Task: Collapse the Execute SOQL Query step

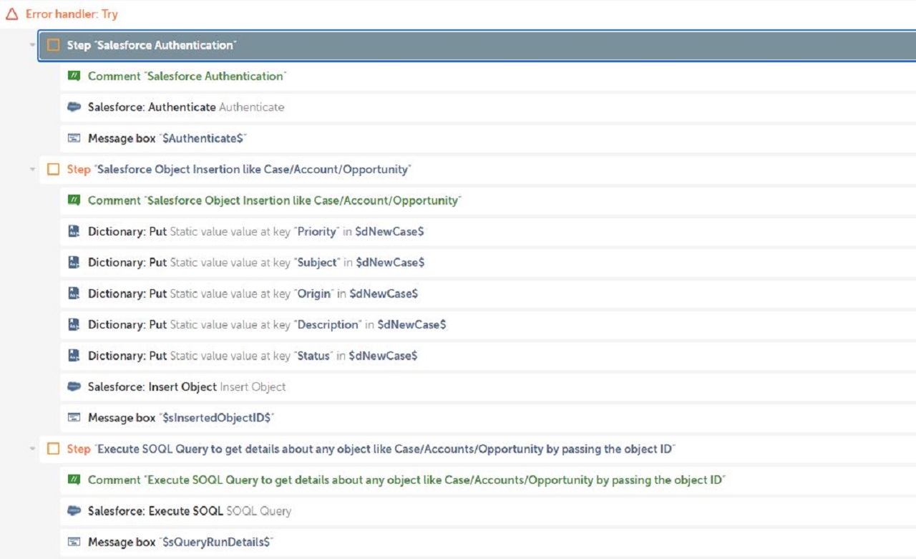Action: pos(32,449)
